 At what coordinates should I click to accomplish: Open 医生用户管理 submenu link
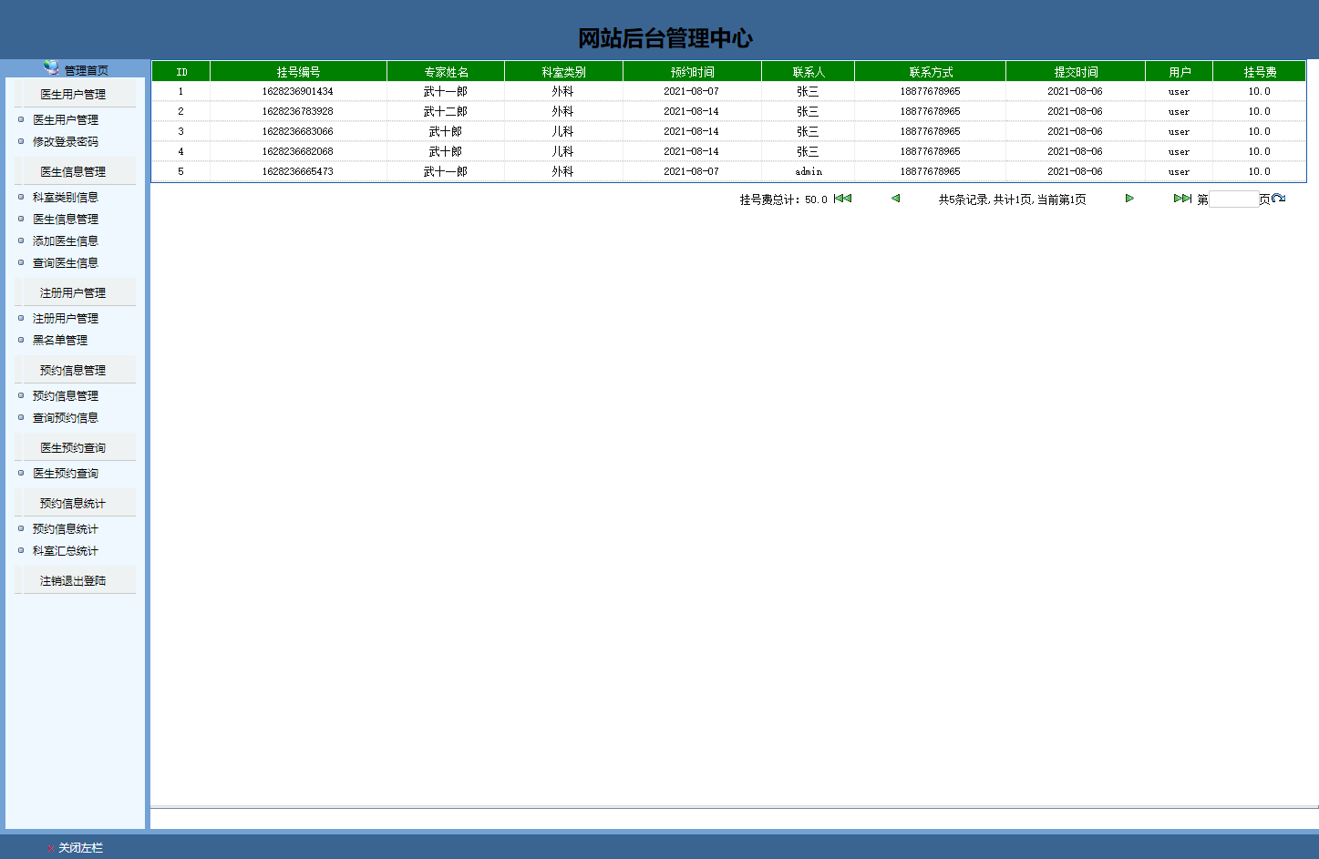coord(66,119)
